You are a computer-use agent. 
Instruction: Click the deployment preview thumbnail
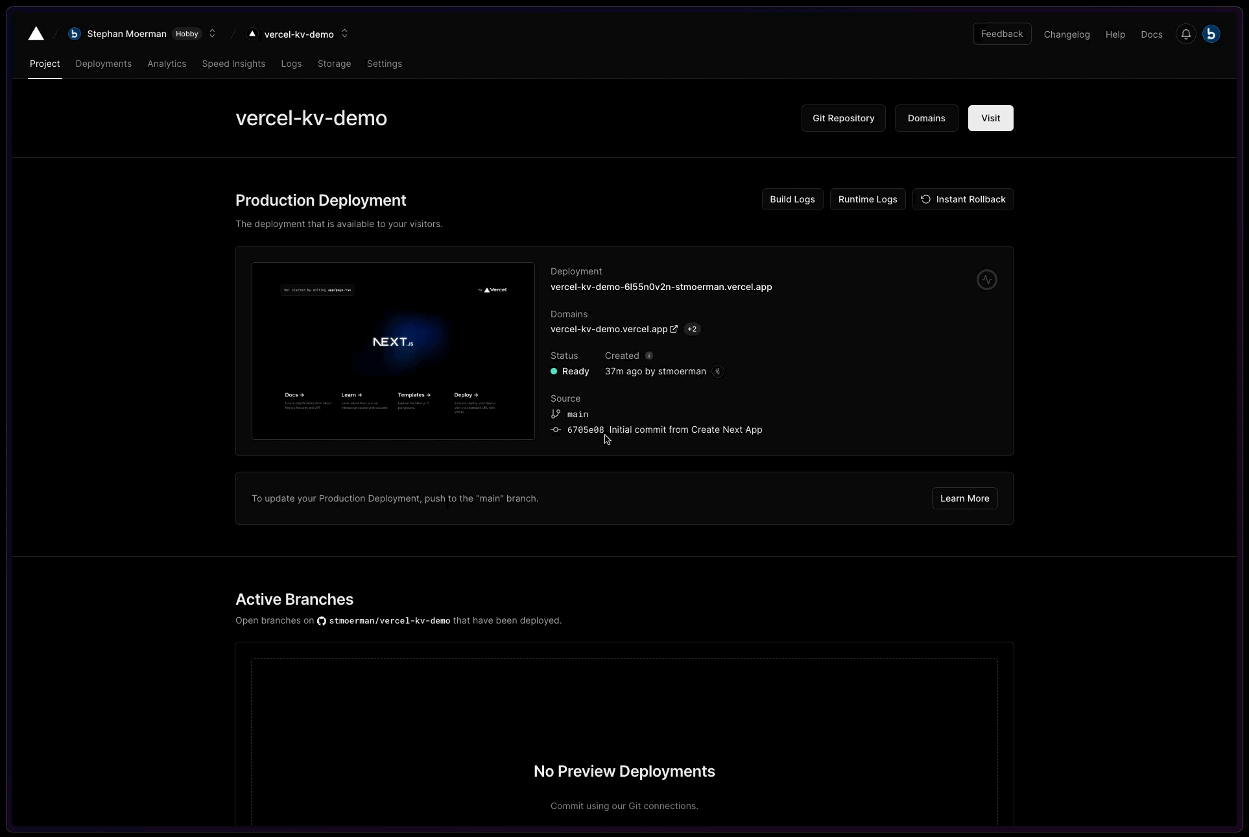pyautogui.click(x=392, y=351)
